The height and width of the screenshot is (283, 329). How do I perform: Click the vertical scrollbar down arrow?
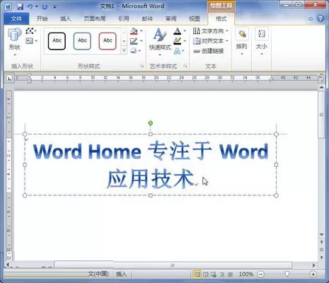[x=321, y=234]
